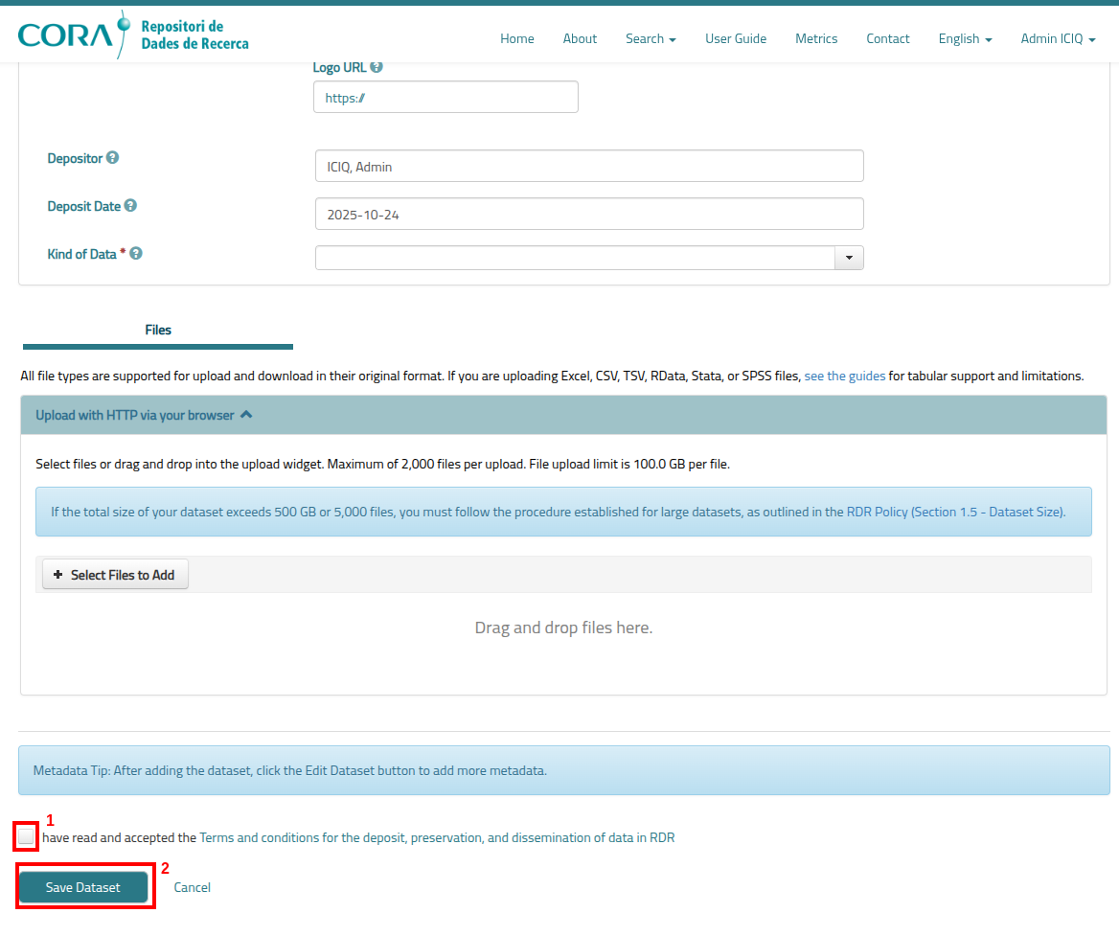This screenshot has width=1119, height=936.
Task: Switch to the Files tab
Action: [158, 330]
